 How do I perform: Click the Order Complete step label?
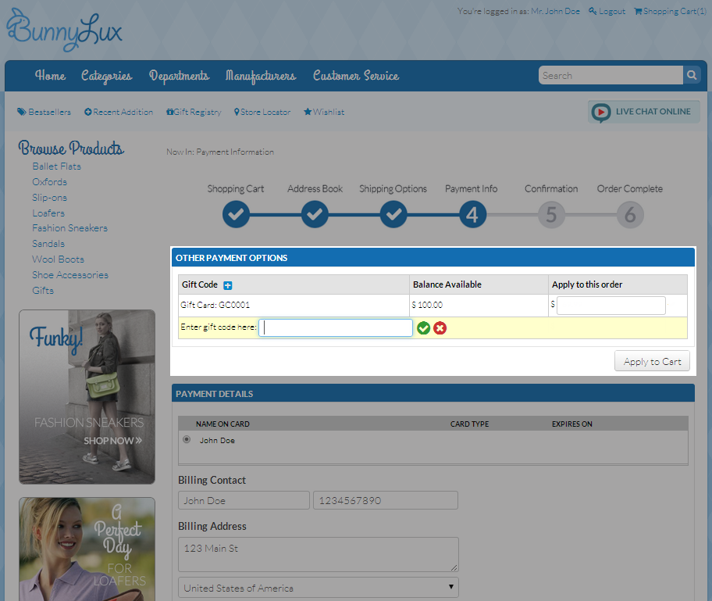click(630, 189)
